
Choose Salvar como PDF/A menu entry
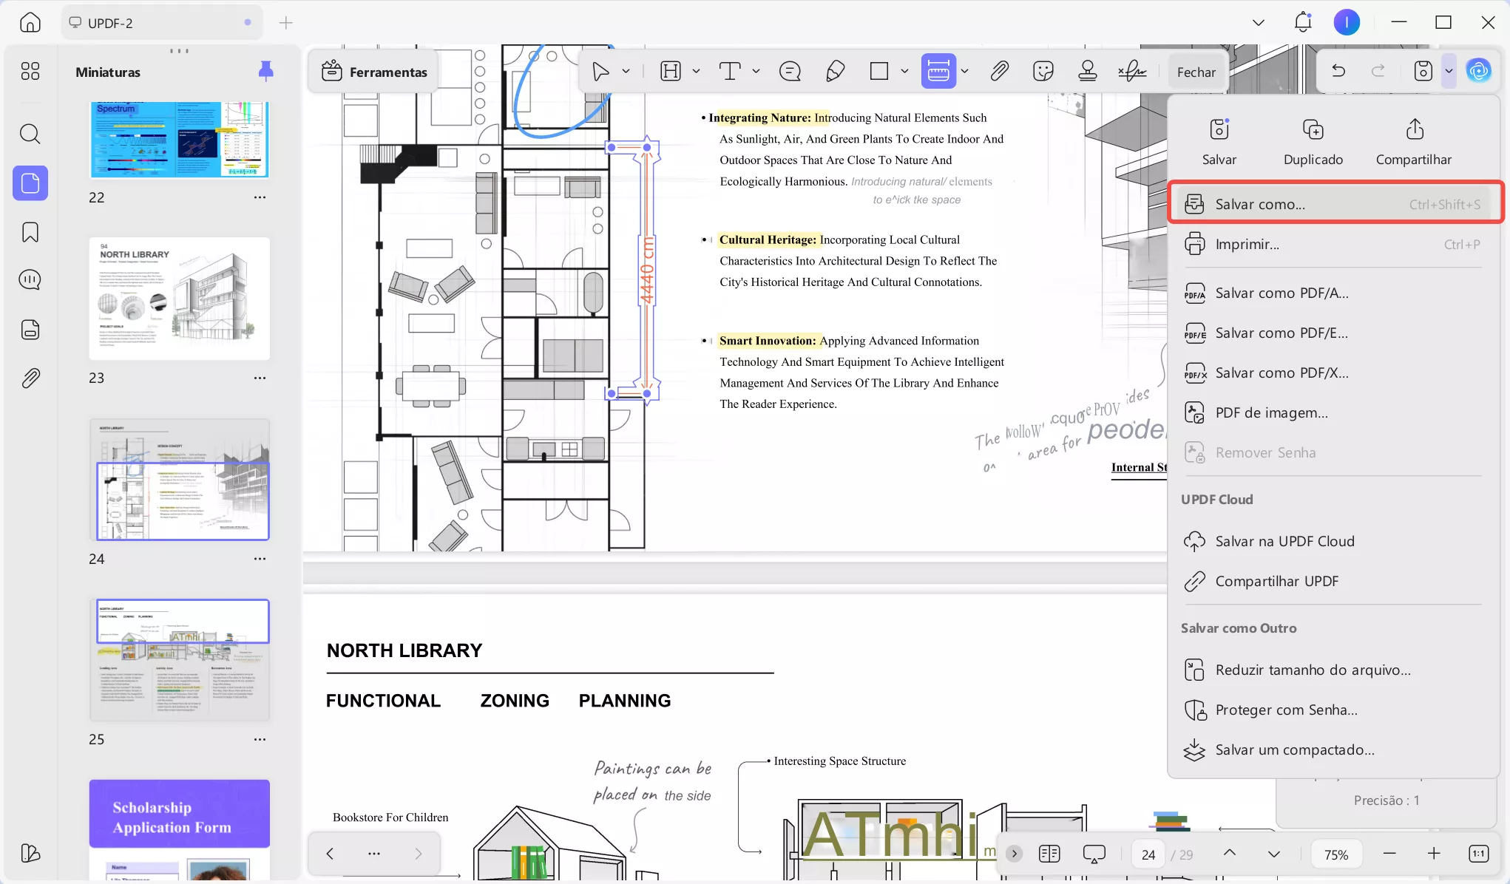tap(1282, 293)
